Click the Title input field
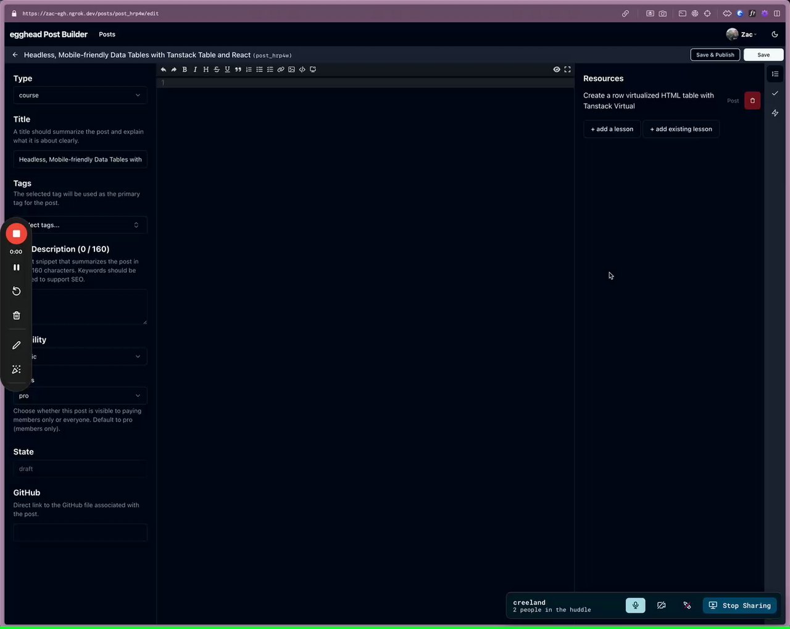The width and height of the screenshot is (790, 629). [80, 159]
